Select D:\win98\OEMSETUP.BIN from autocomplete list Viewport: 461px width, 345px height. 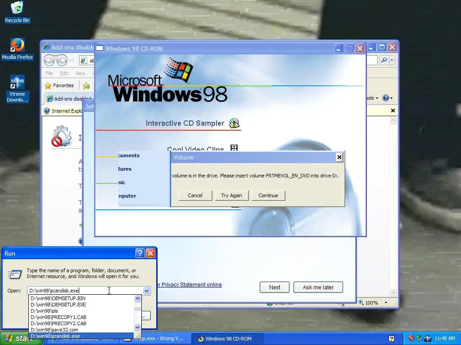(81, 298)
